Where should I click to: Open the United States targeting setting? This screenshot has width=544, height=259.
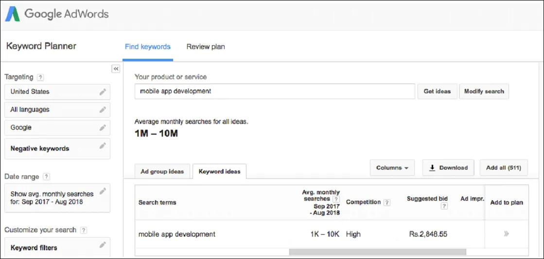[57, 92]
